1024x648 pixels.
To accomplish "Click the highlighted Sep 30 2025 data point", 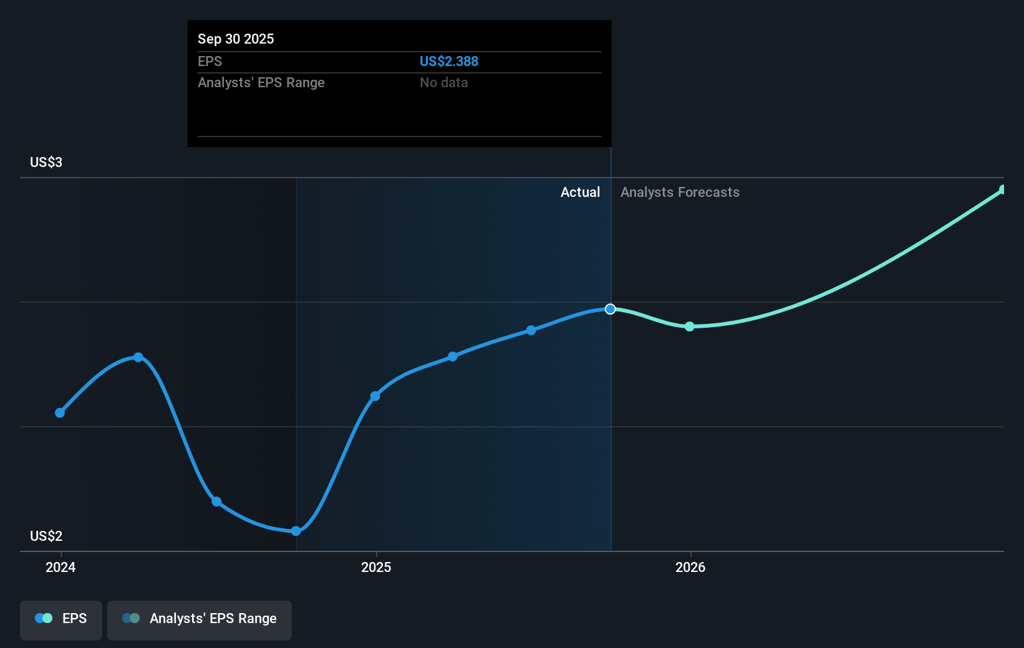I will coord(611,309).
